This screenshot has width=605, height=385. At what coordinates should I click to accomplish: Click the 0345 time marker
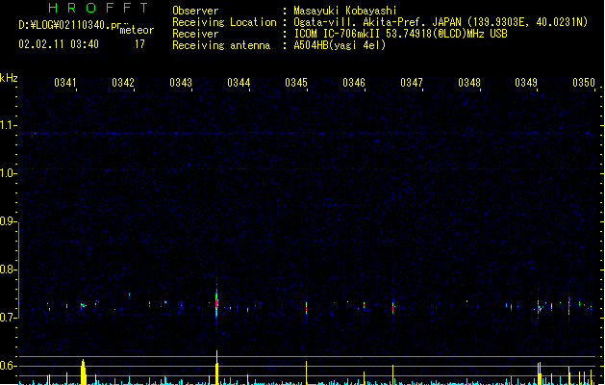click(296, 83)
